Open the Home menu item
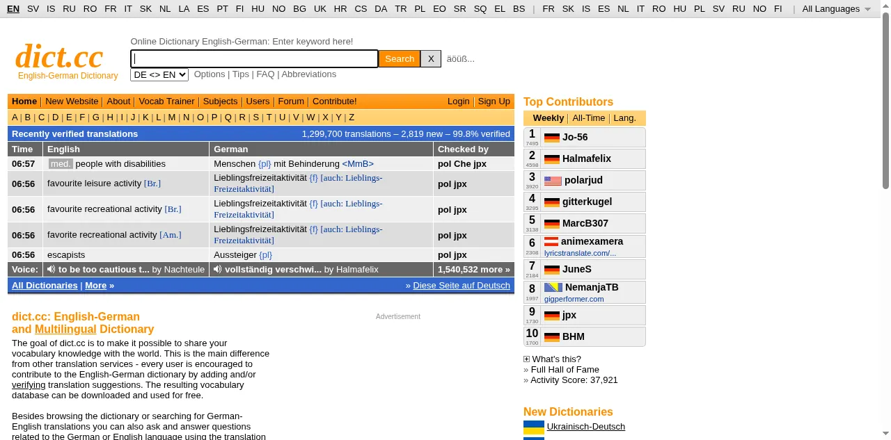The image size is (891, 440). point(24,101)
